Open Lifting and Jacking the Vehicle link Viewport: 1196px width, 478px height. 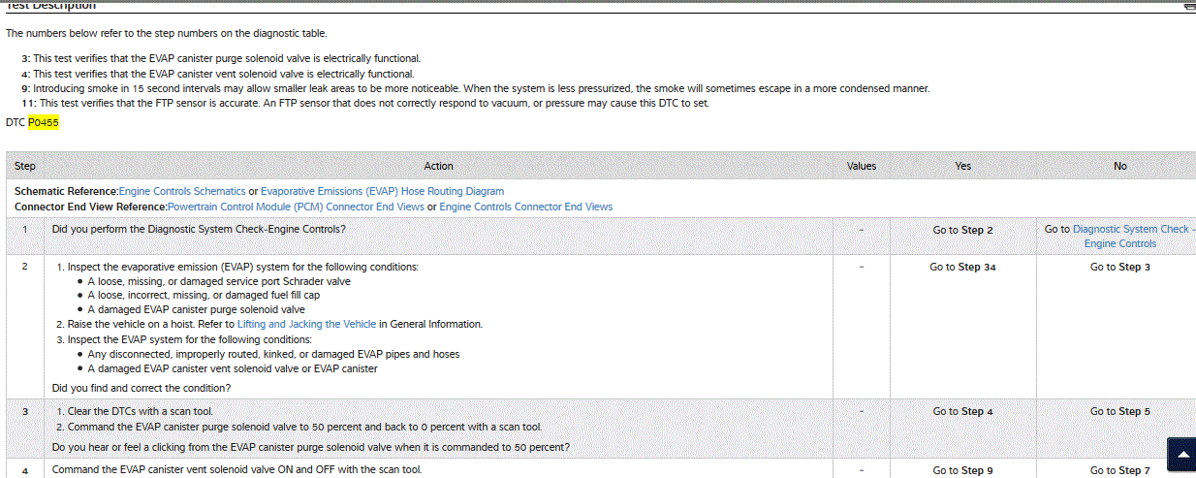[x=306, y=324]
